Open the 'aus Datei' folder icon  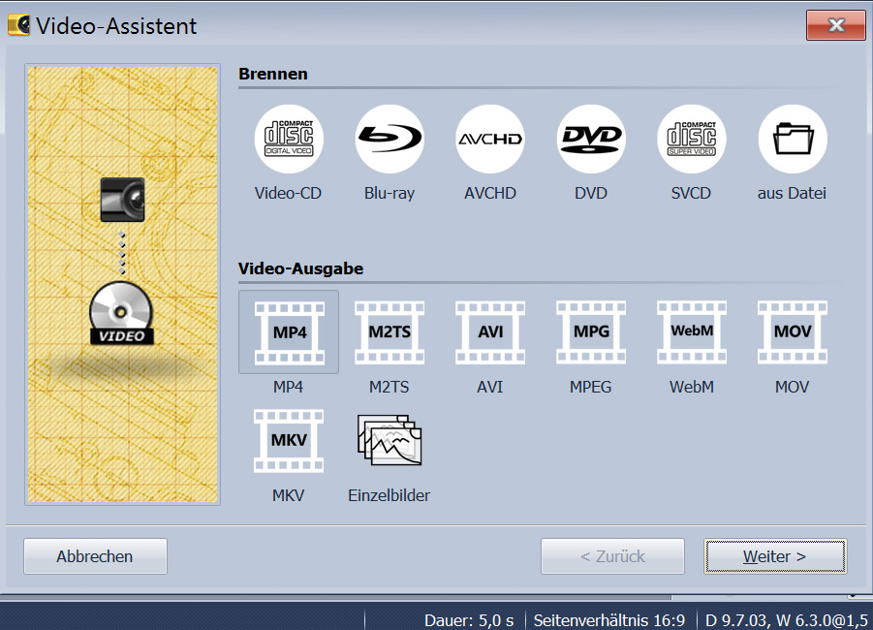(x=792, y=140)
